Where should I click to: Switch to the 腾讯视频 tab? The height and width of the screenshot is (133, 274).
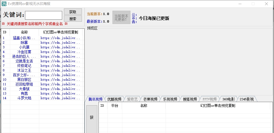pyautogui.click(x=95, y=99)
